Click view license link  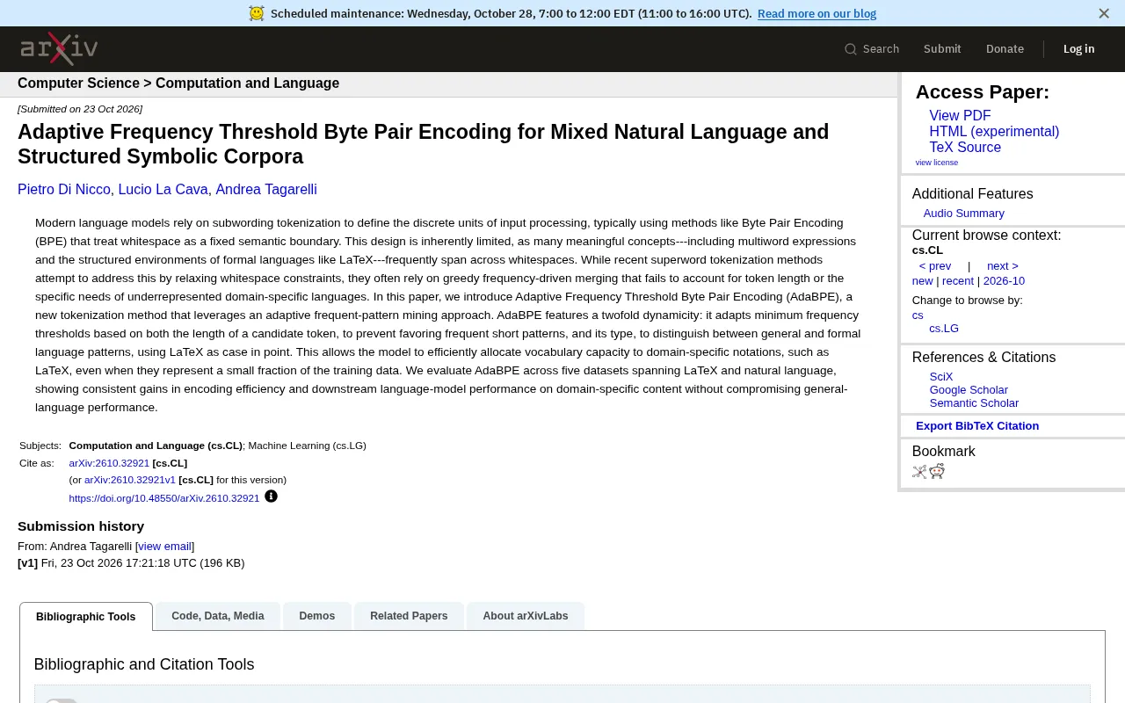click(937, 163)
